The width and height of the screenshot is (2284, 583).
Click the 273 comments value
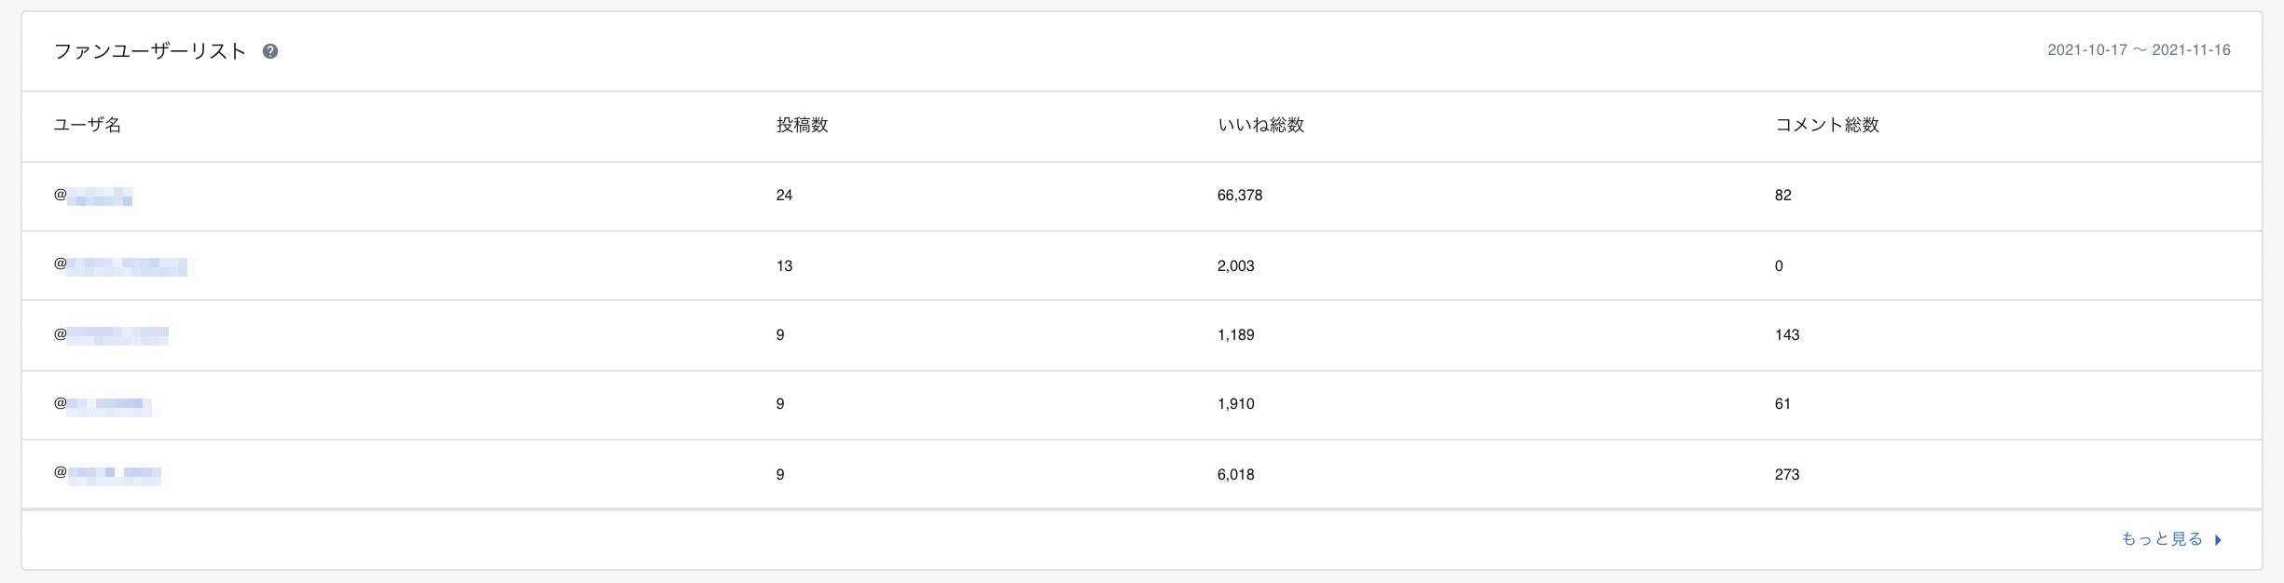tap(1787, 475)
